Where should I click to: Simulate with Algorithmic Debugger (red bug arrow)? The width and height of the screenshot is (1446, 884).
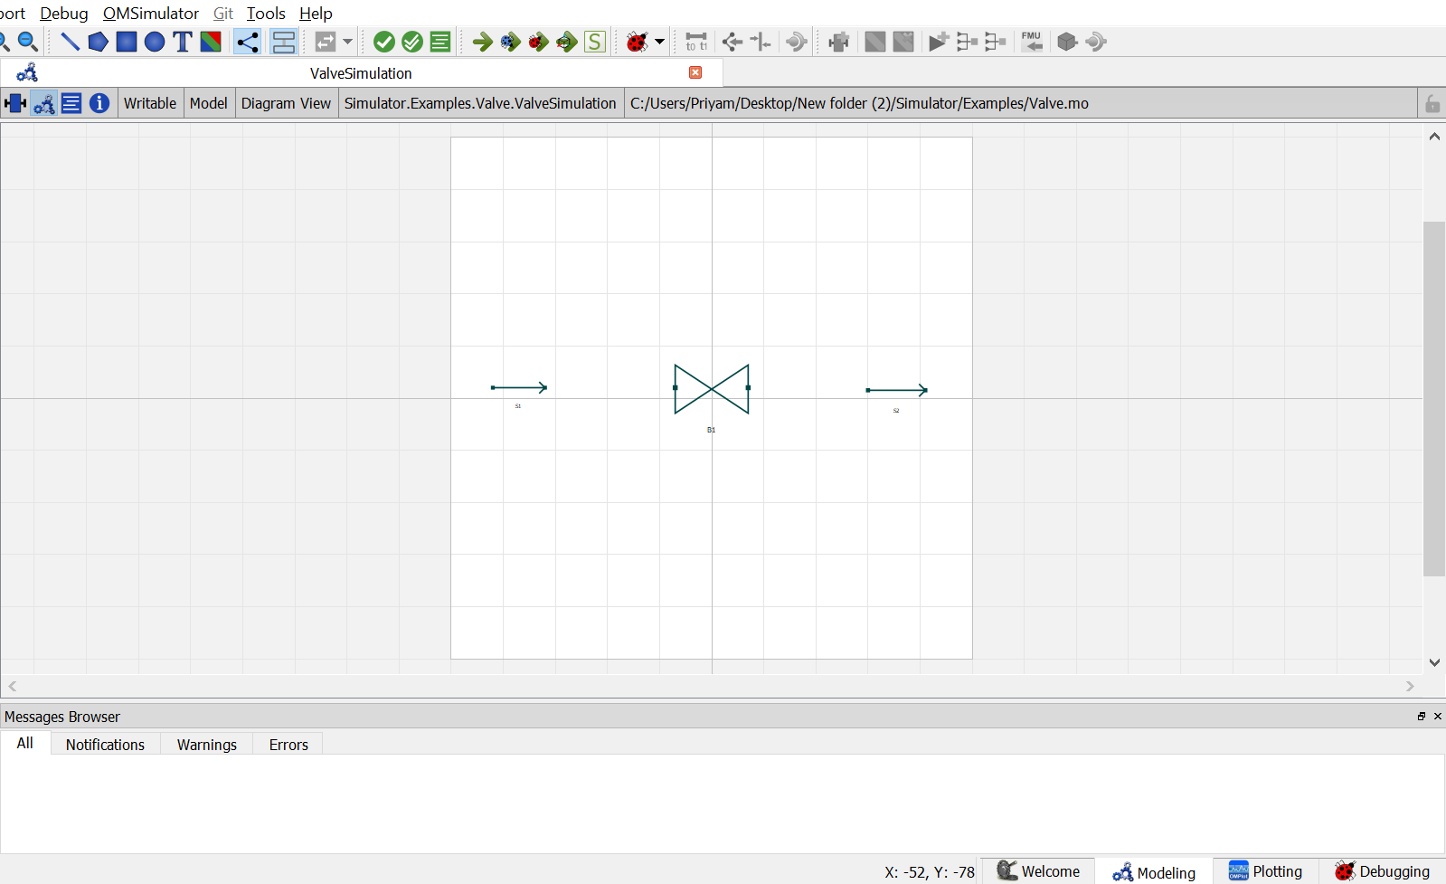[x=539, y=42]
